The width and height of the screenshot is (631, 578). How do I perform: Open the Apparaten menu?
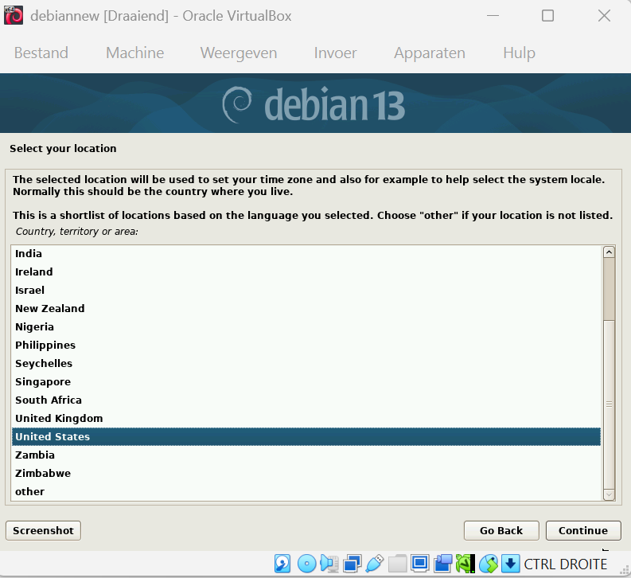(x=430, y=53)
